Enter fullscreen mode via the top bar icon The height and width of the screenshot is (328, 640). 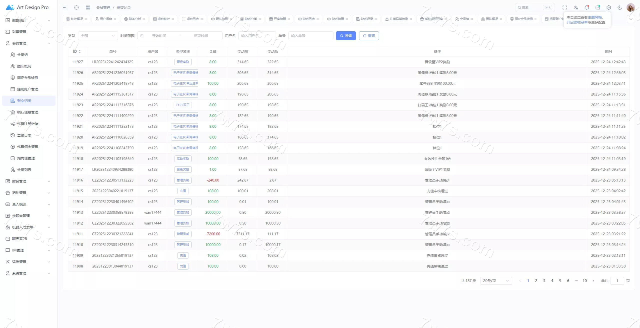point(565,7)
